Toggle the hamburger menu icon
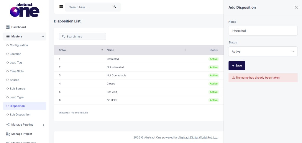 click(61, 6)
